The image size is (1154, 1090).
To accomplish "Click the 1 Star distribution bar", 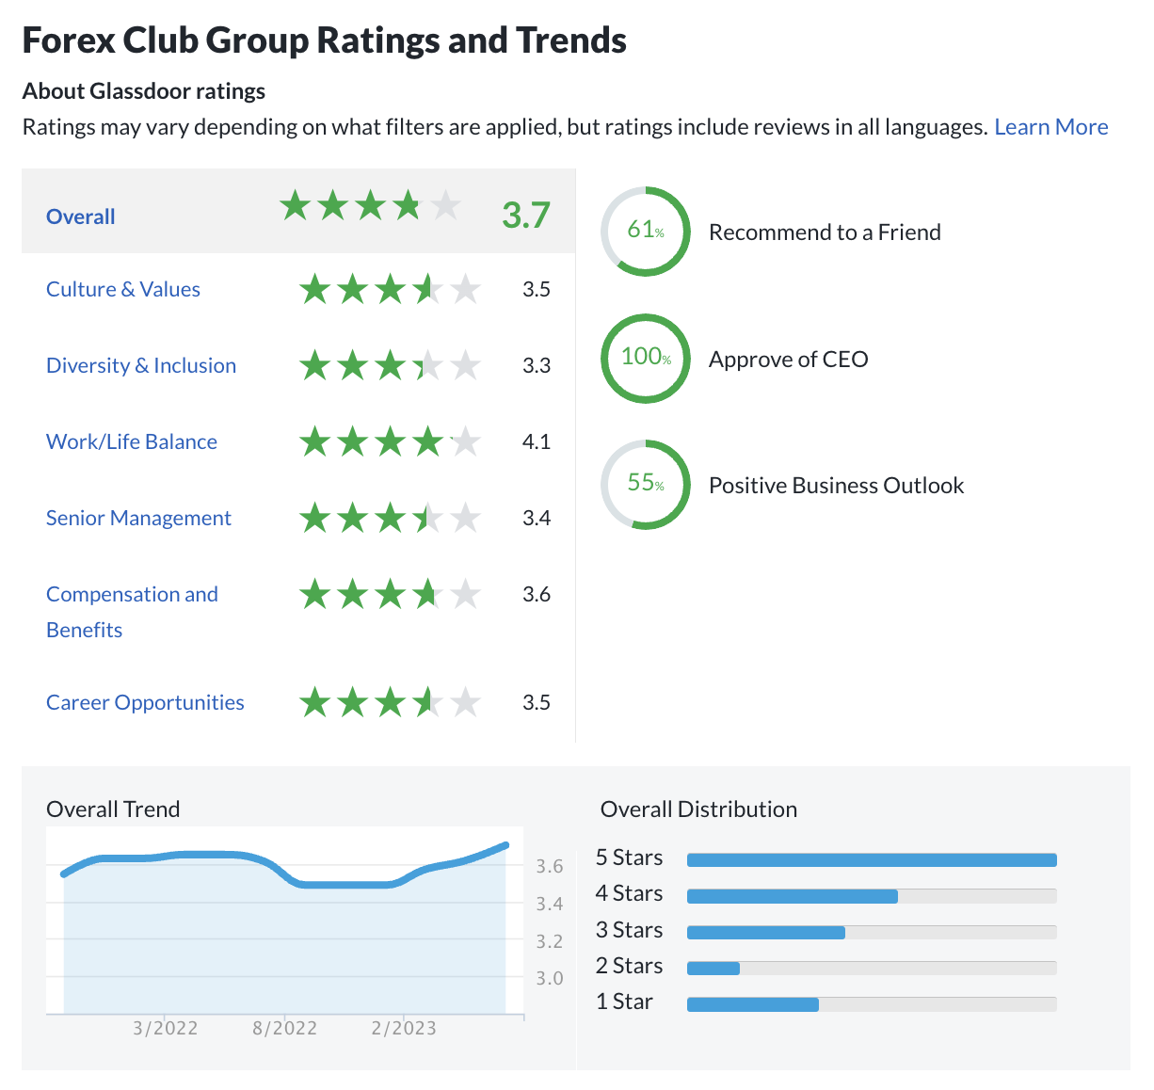I will point(872,1004).
